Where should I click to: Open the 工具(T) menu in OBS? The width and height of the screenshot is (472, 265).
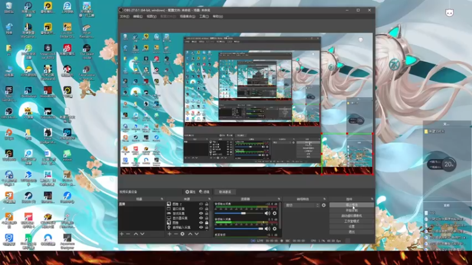click(204, 16)
